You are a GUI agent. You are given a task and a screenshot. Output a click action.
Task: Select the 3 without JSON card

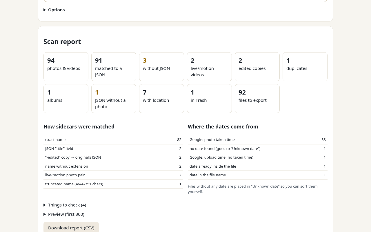[161, 67]
